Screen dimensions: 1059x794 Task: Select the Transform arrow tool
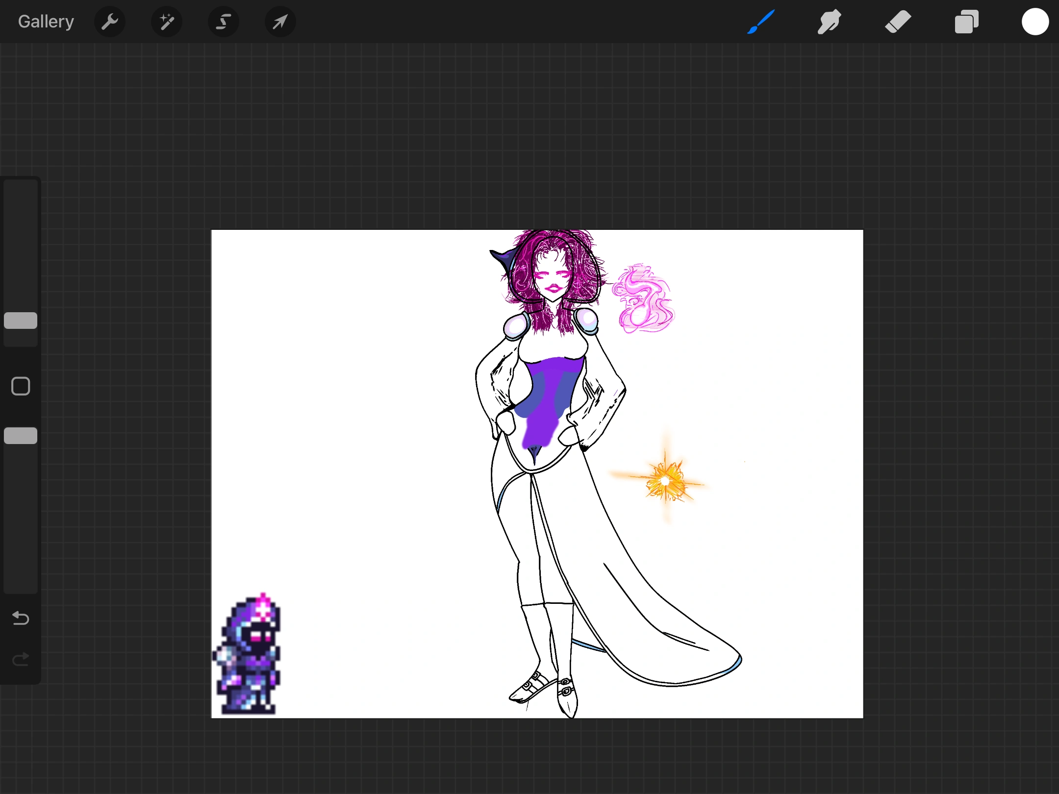pyautogui.click(x=280, y=22)
